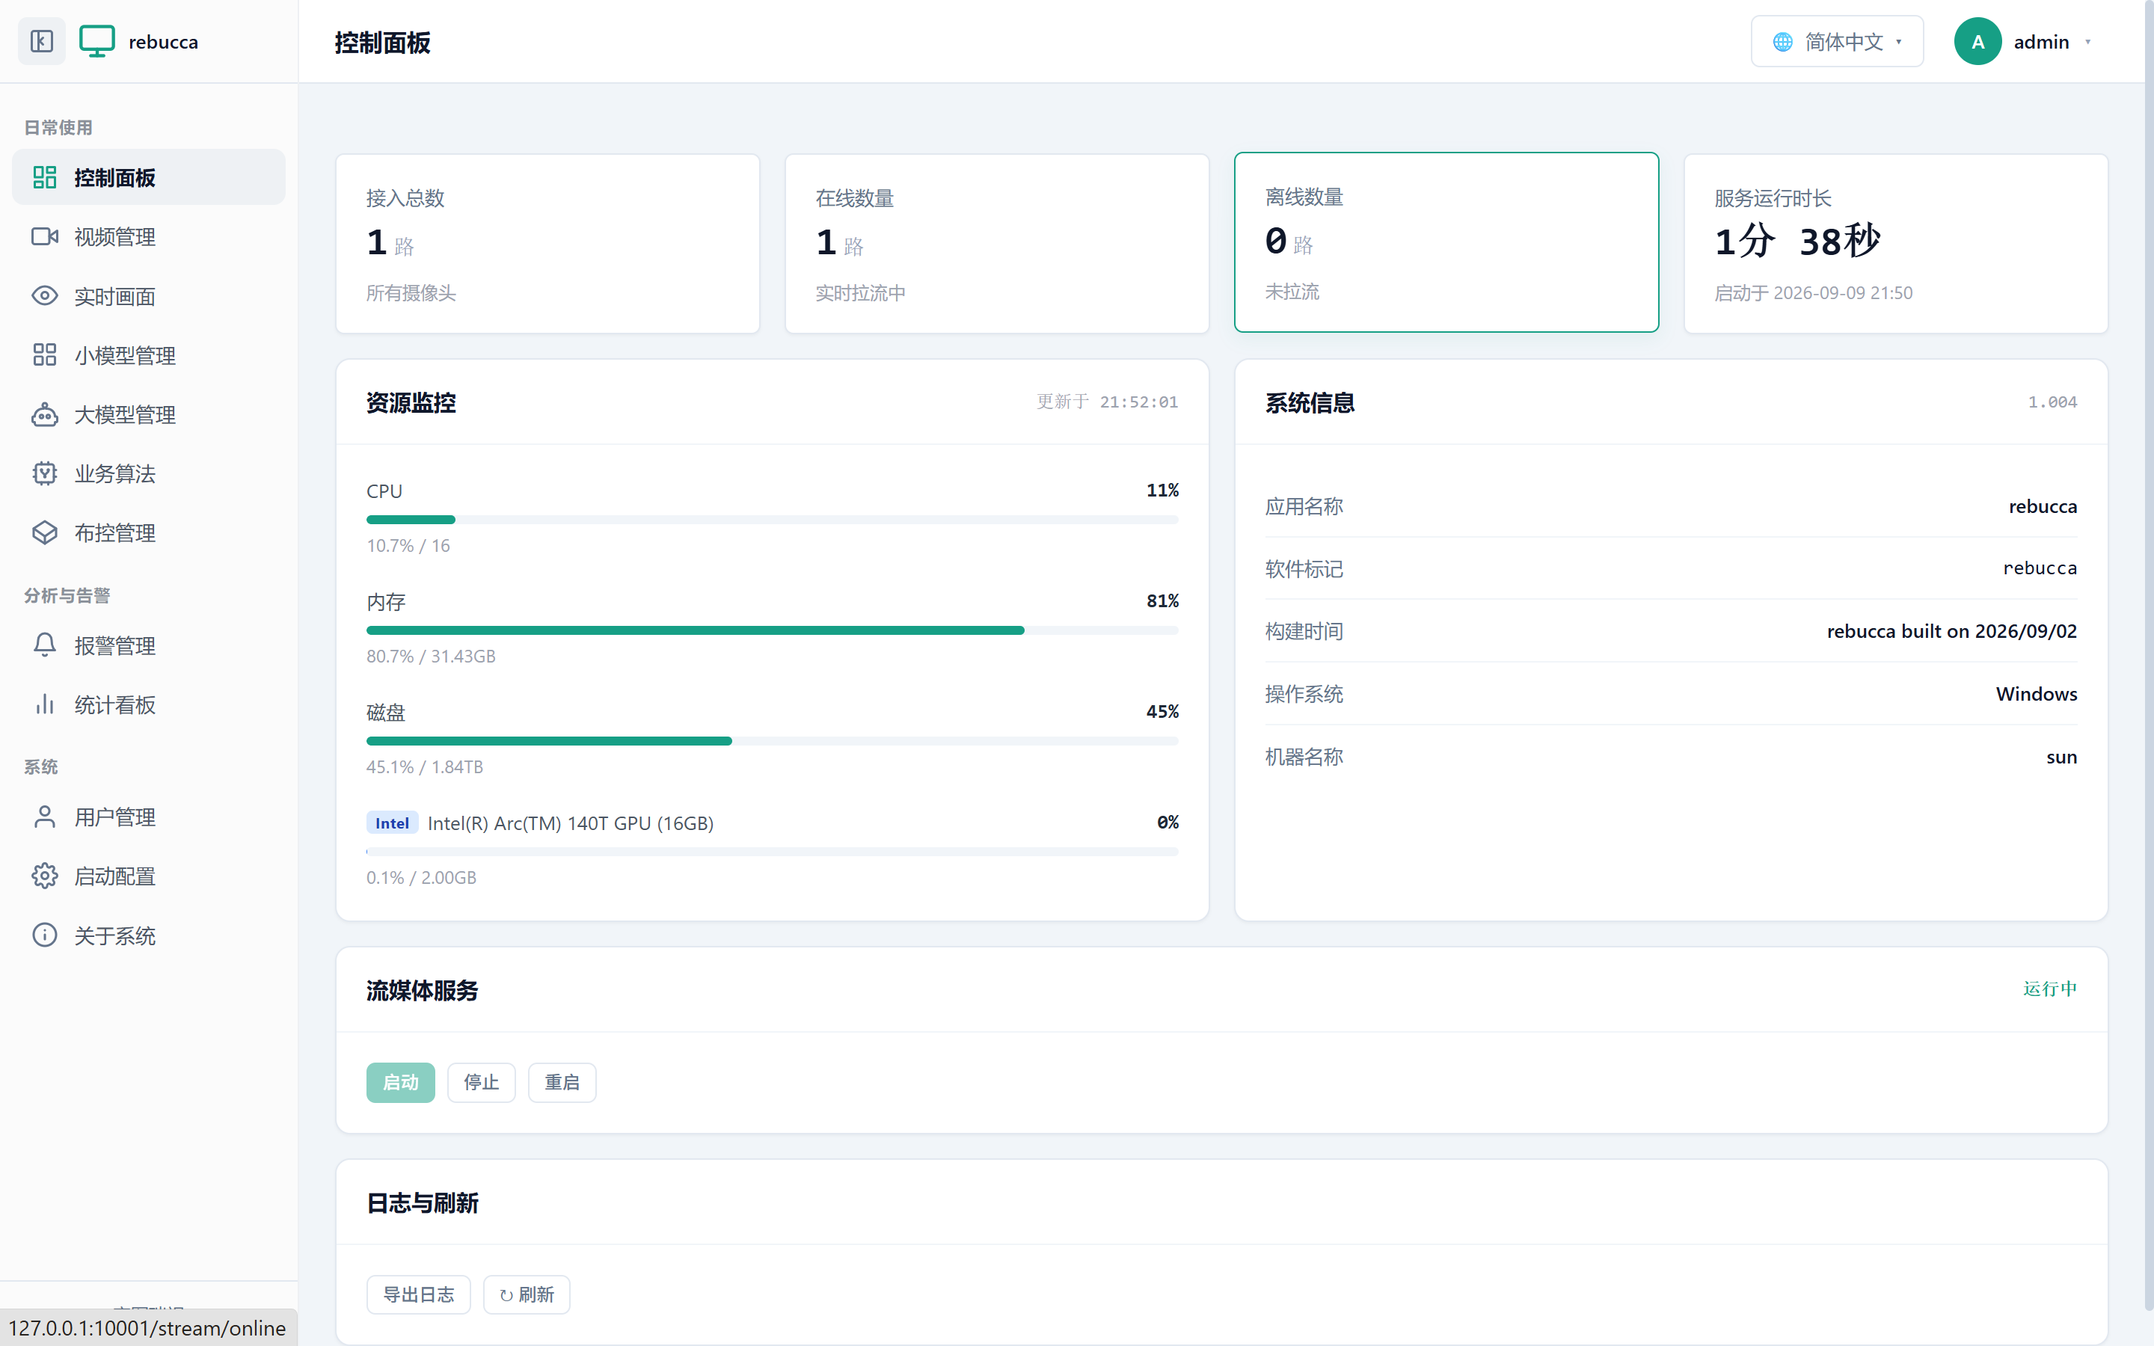Select 小模型管理 in the sidebar
The image size is (2154, 1346).
pos(149,354)
